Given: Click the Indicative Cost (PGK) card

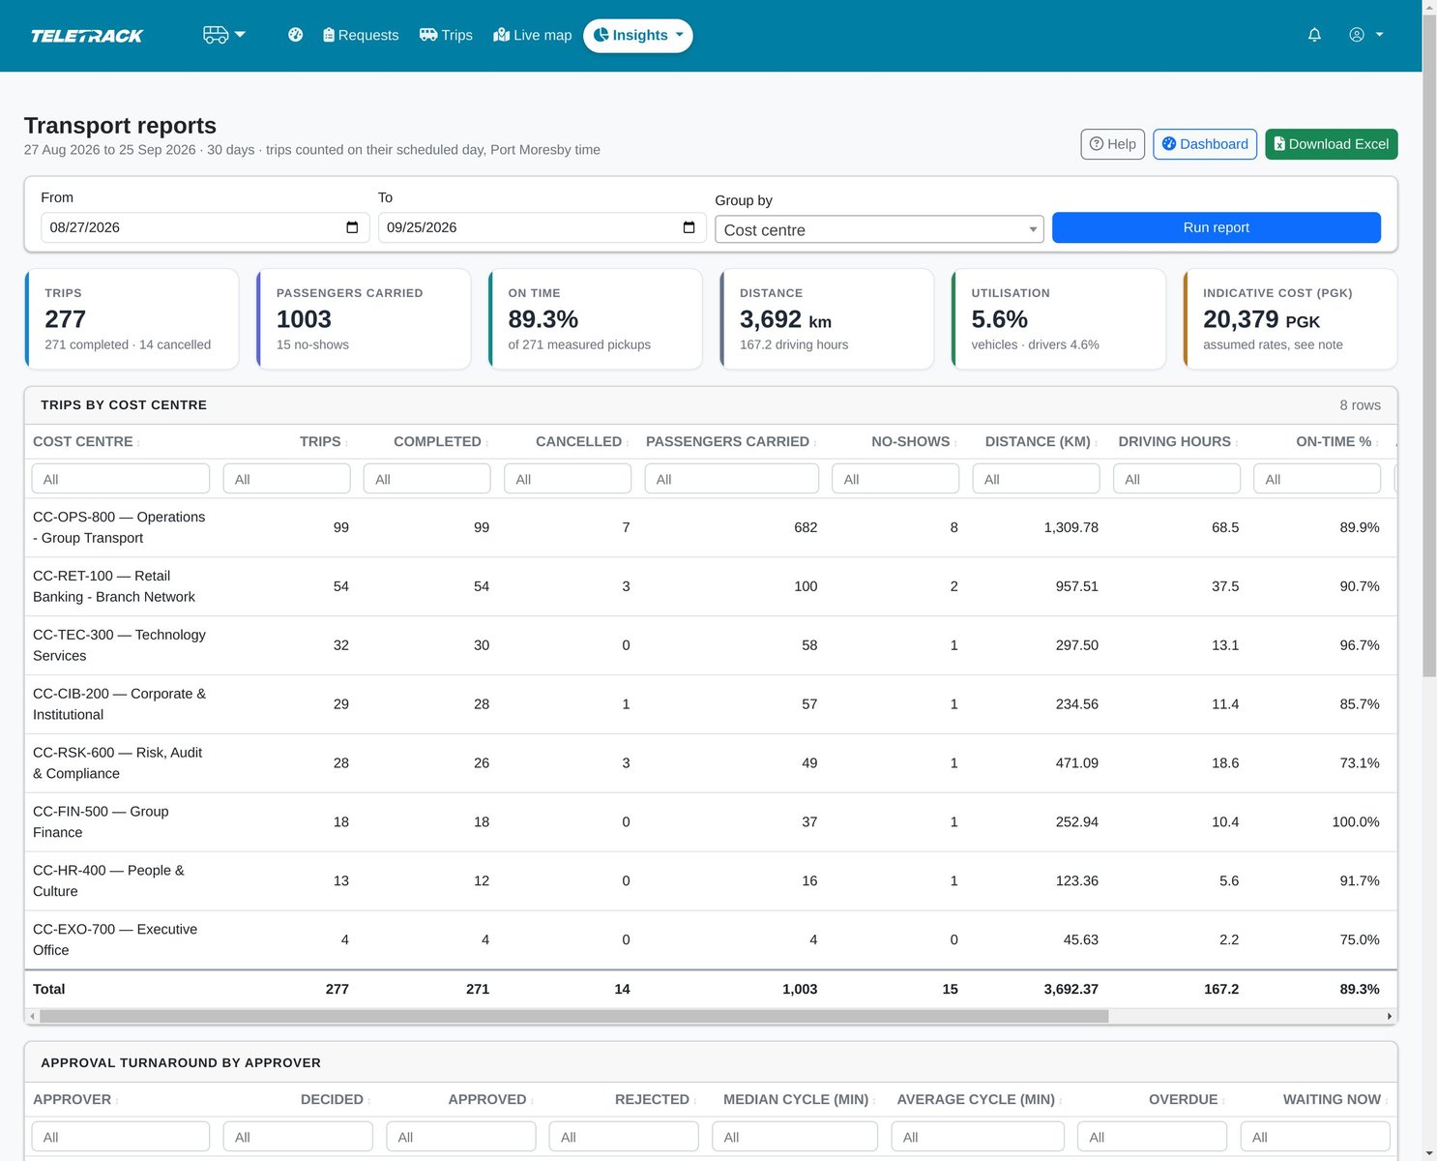Looking at the screenshot, I should [1290, 319].
